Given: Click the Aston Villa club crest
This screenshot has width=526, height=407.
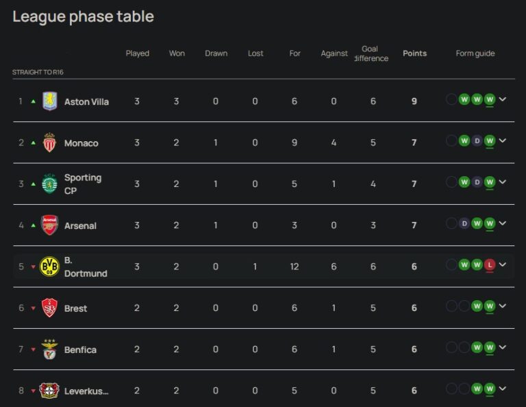Looking at the screenshot, I should 50,101.
